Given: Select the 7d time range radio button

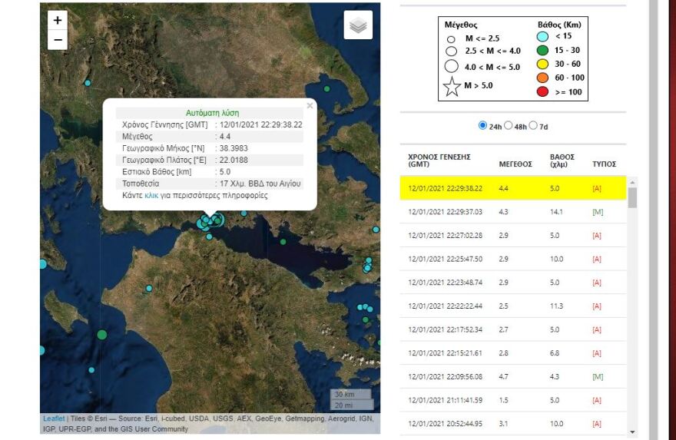Looking at the screenshot, I should tap(533, 125).
